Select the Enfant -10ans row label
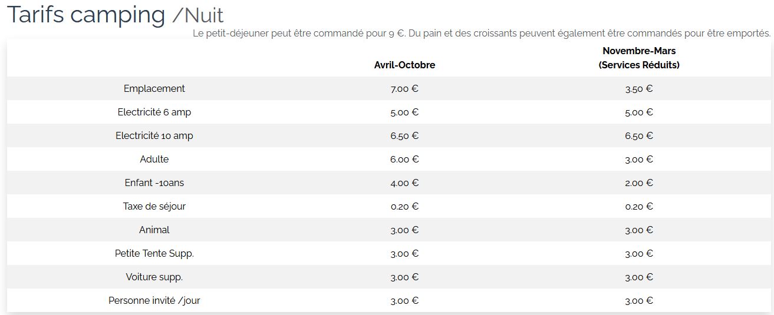774x315 pixels. pos(154,183)
